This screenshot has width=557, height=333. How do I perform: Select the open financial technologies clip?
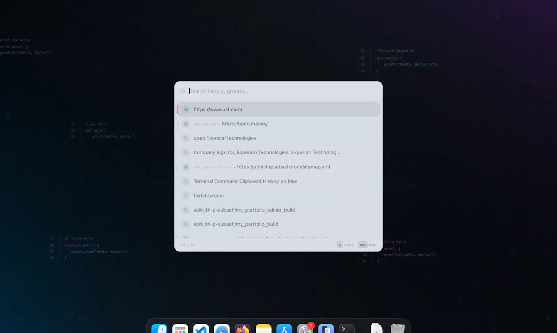coord(278,138)
